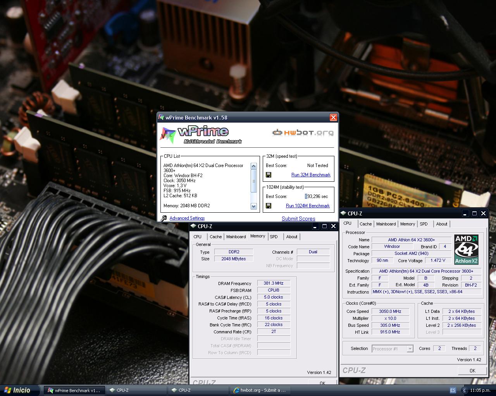
Task: Click the FSB:DRAM CPU/8 field
Action: tap(274, 290)
